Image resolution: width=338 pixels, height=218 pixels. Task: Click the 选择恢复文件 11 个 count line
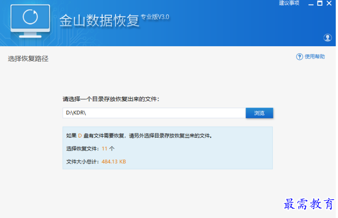pyautogui.click(x=91, y=149)
